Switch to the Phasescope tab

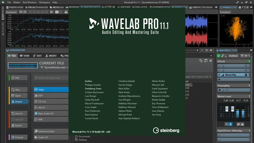pos(228,7)
